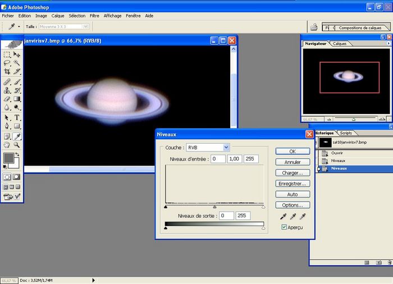Select the Lasso tool
The width and height of the screenshot is (393, 284).
[x=7, y=63]
